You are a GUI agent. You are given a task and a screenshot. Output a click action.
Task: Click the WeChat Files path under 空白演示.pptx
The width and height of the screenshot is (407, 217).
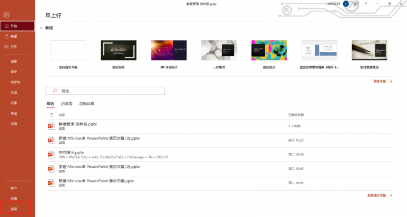[x=114, y=157]
